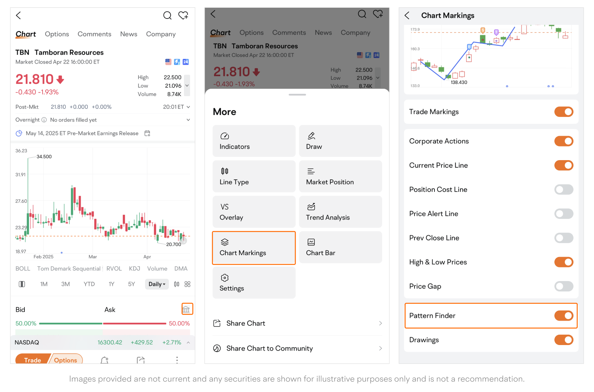Tap the bank icon beside Bid/Ask
Viewport: 594px width, 392px height.
tap(187, 309)
